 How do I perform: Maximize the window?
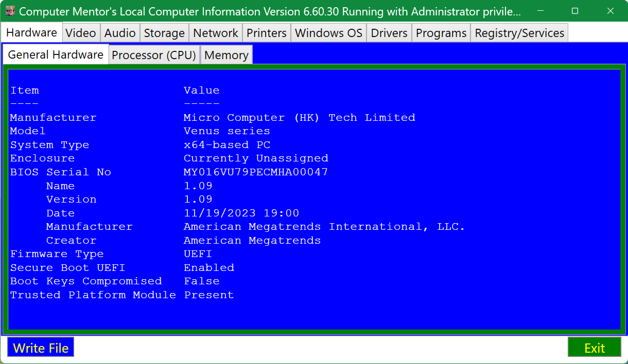point(575,11)
